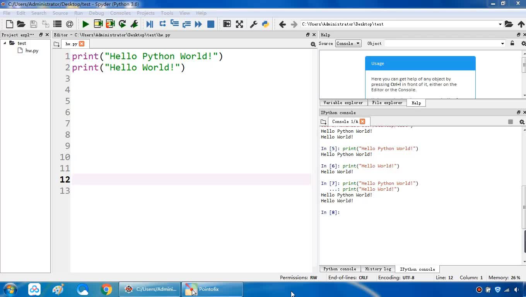Toggle the Help pane lock icon
The width and height of the screenshot is (526, 297).
[512, 43]
